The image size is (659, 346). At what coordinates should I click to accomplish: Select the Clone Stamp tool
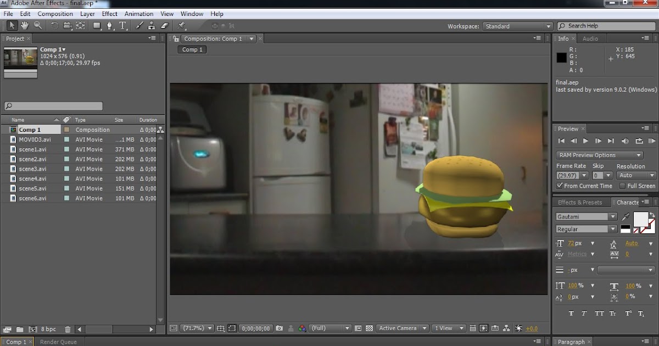tap(152, 25)
